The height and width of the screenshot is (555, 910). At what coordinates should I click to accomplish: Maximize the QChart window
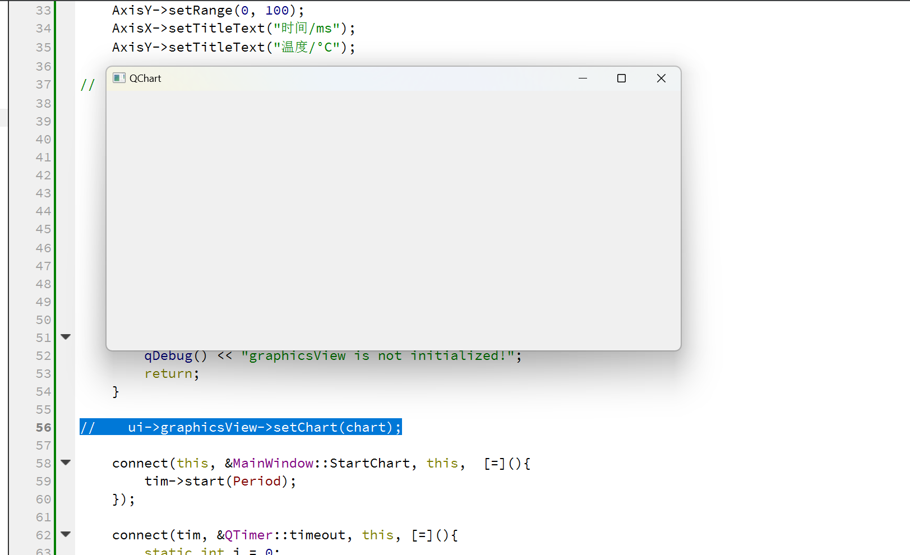click(x=621, y=78)
